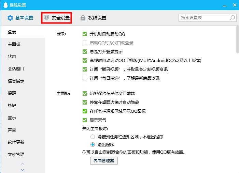Uncheck 始终保持在其他窗口前端 checkbox
Screen dimensions: 239x173
tap(85, 94)
